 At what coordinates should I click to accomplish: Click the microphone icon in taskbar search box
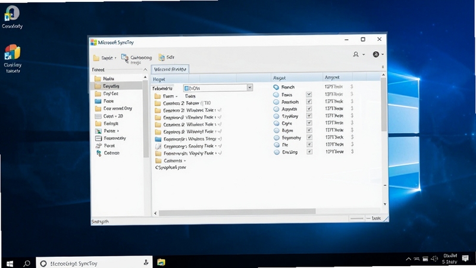(146, 263)
